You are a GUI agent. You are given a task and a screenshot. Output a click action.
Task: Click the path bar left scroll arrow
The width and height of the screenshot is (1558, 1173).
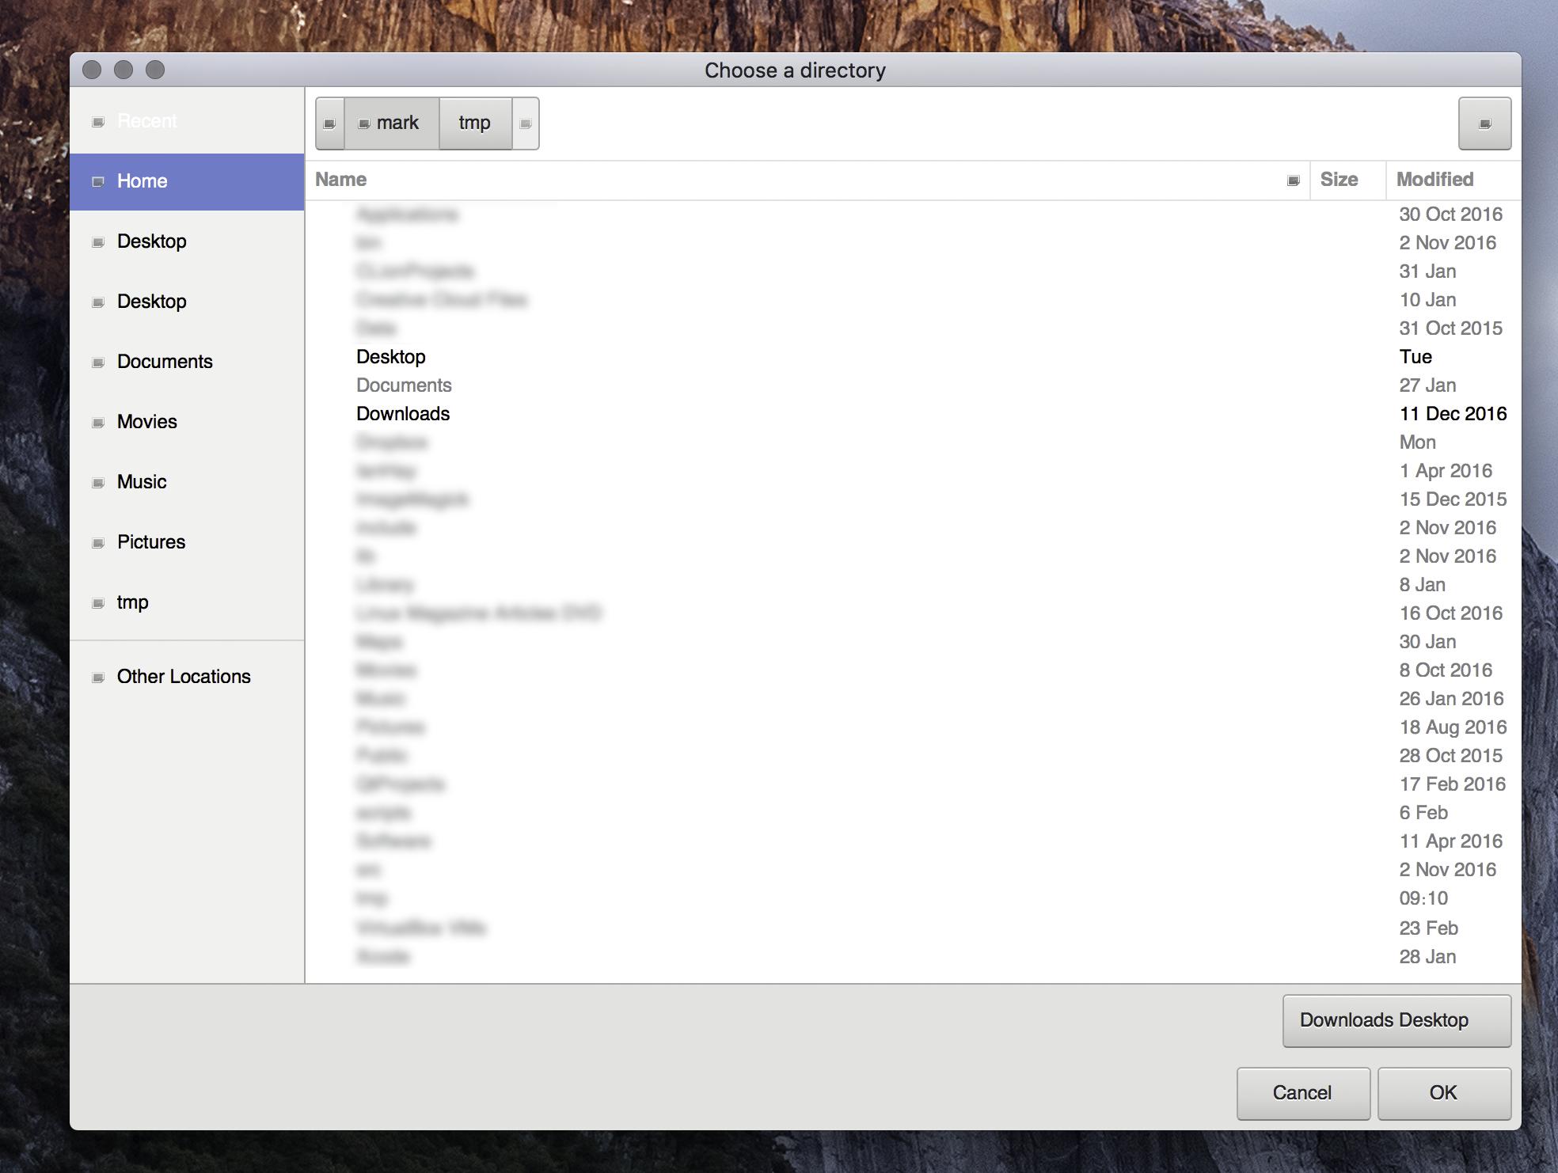pyautogui.click(x=330, y=123)
